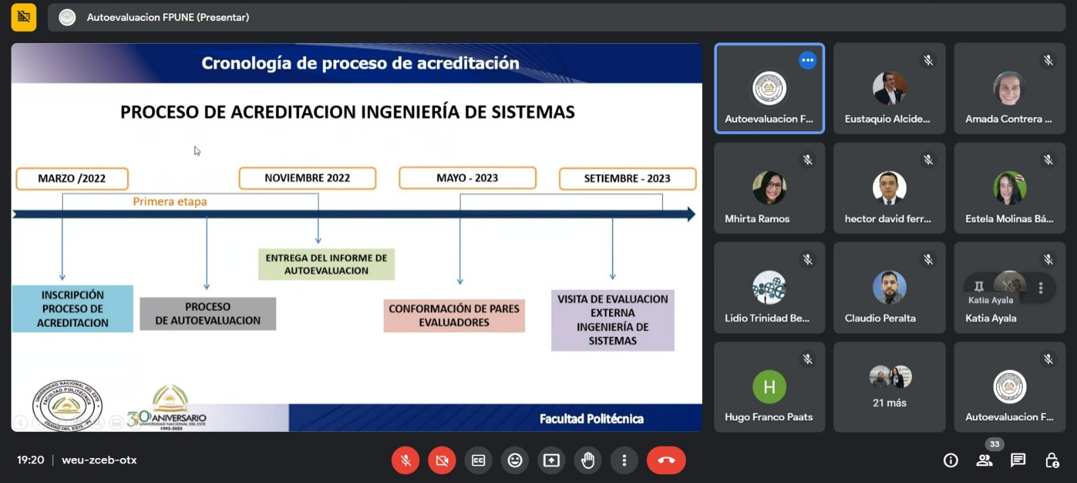Click the present screen button
The height and width of the screenshot is (483, 1077).
point(551,460)
